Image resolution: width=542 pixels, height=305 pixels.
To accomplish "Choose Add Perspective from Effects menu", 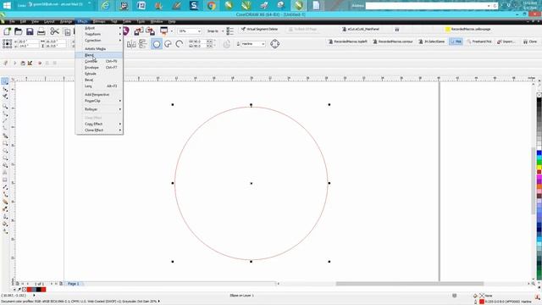I will coord(99,94).
